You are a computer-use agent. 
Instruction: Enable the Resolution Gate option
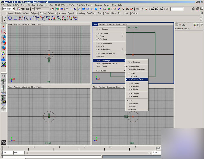136,79
